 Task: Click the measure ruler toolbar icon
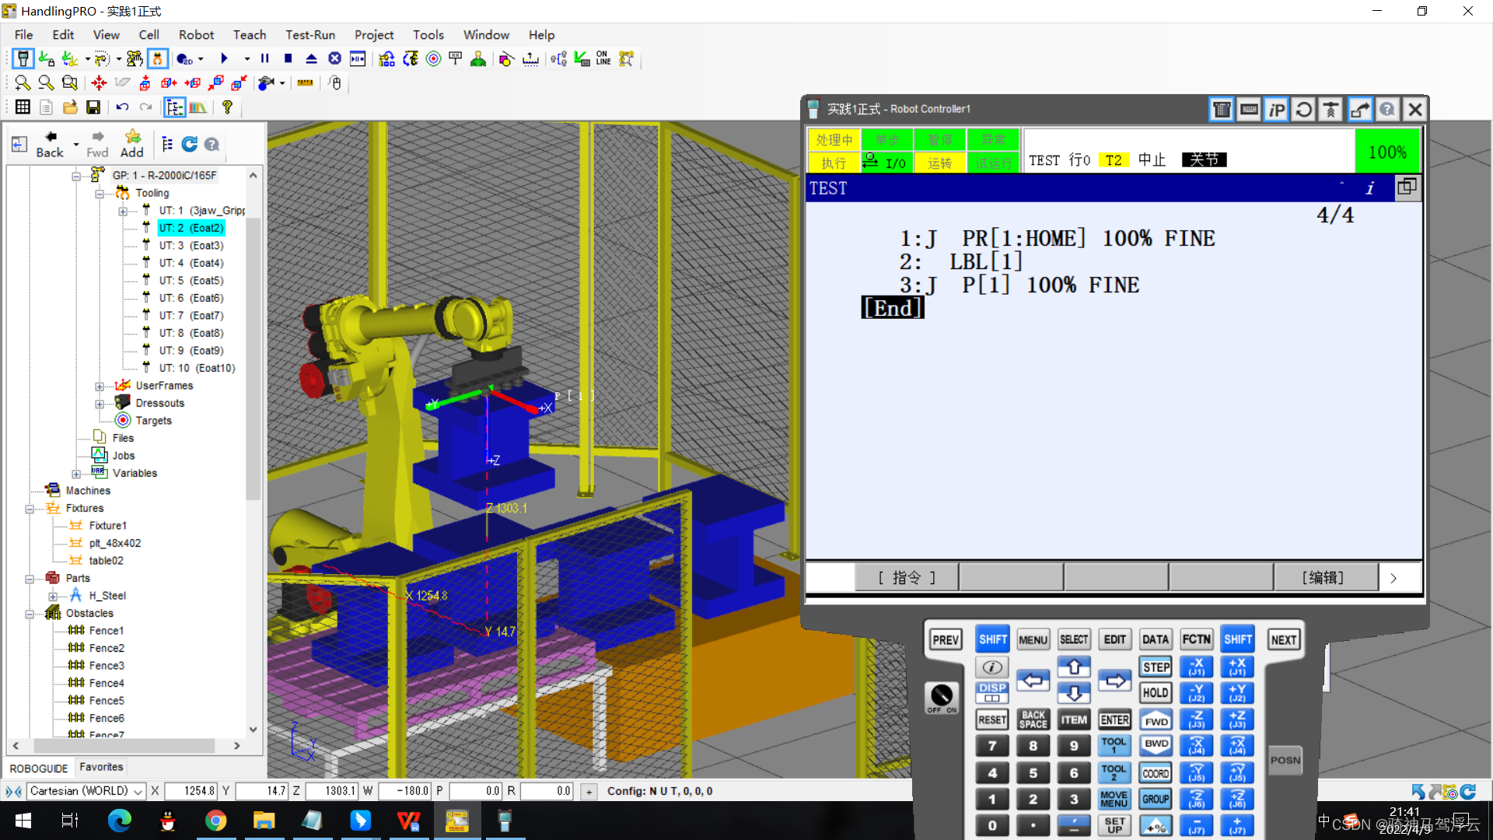306,83
